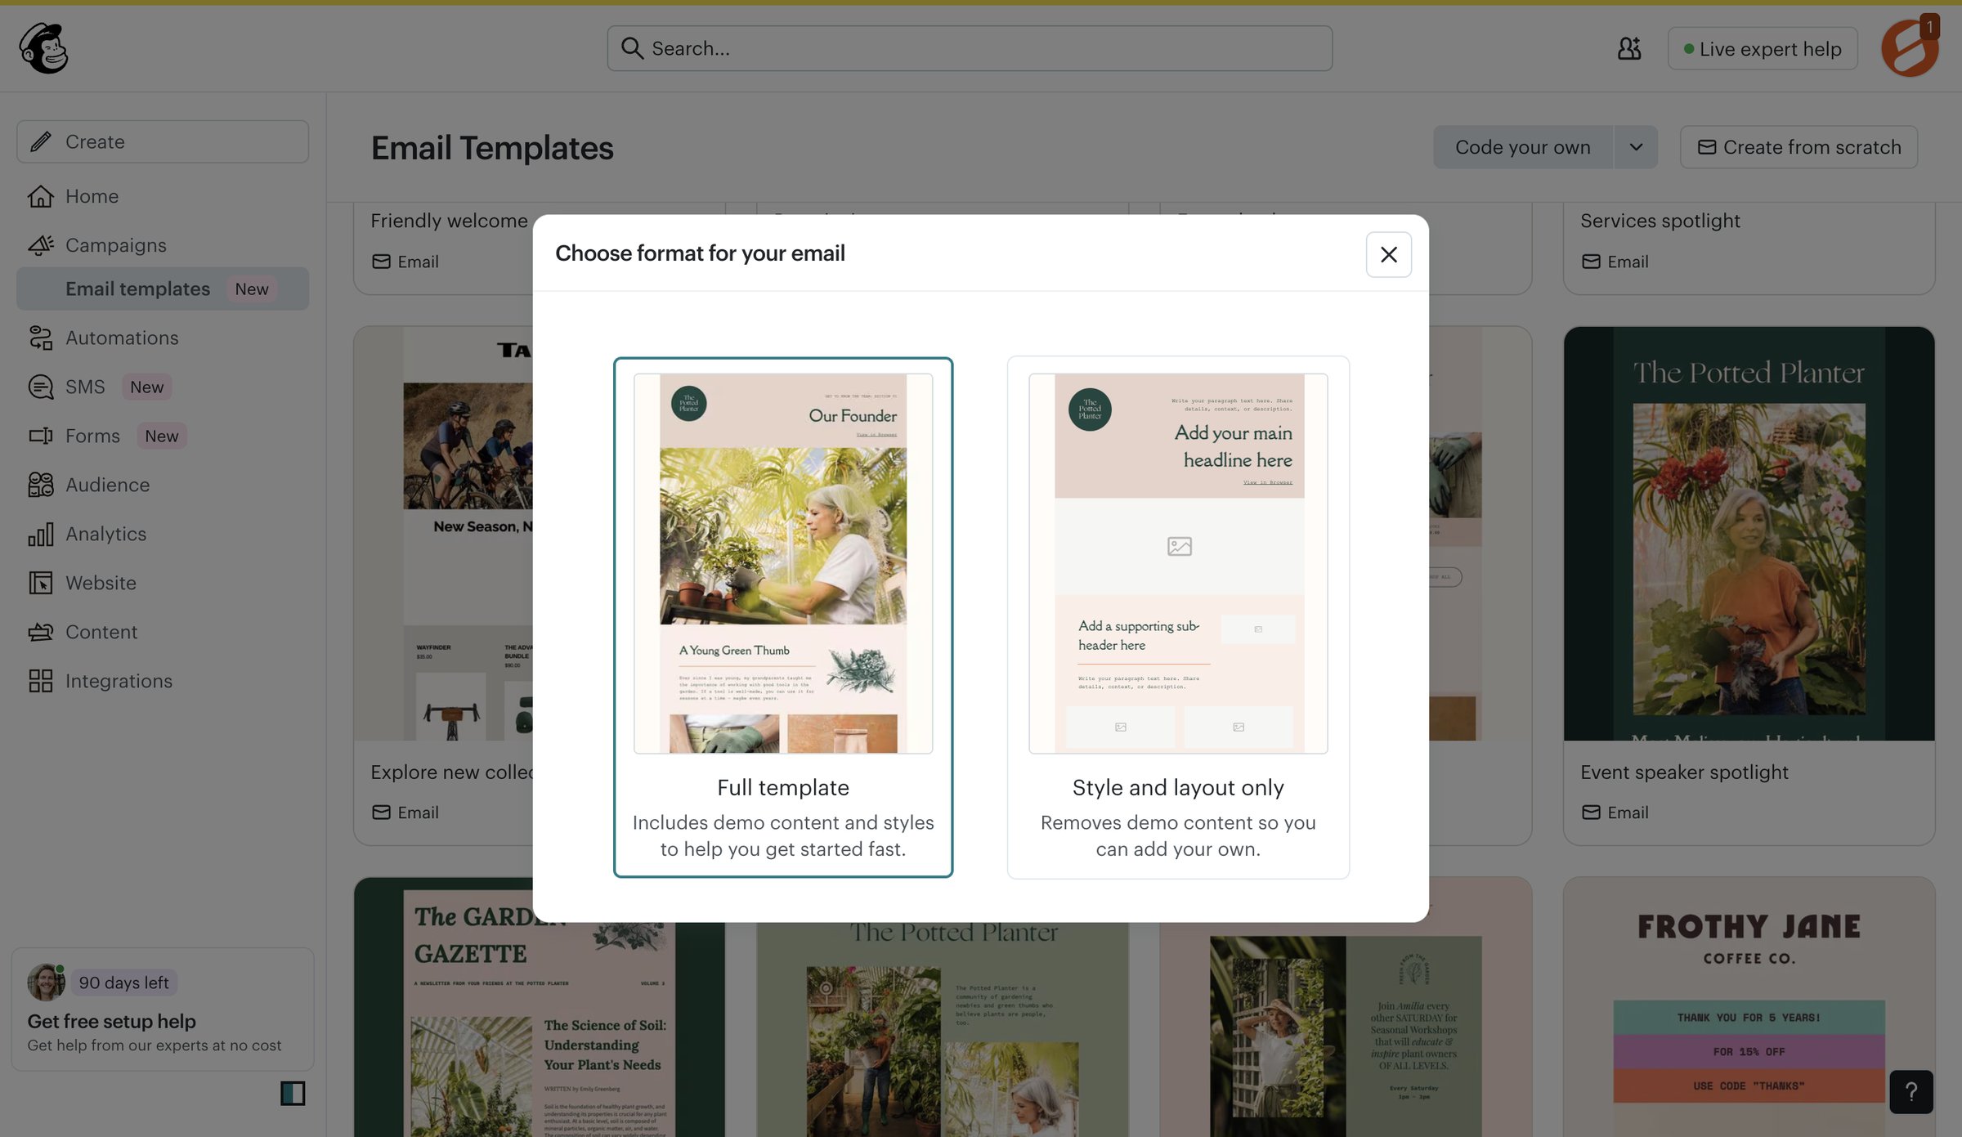Screen dimensions: 1962x1137
Task: Click envelope icon under Event speaker spotlight
Action: [1591, 812]
